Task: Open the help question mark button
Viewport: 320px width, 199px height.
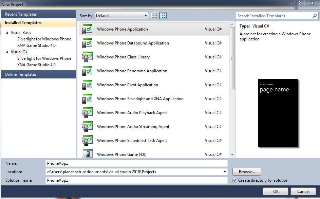Action: (300, 3)
